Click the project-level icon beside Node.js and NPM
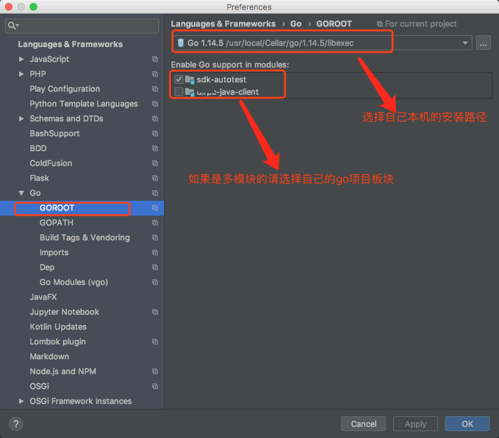The image size is (499, 438). point(155,372)
